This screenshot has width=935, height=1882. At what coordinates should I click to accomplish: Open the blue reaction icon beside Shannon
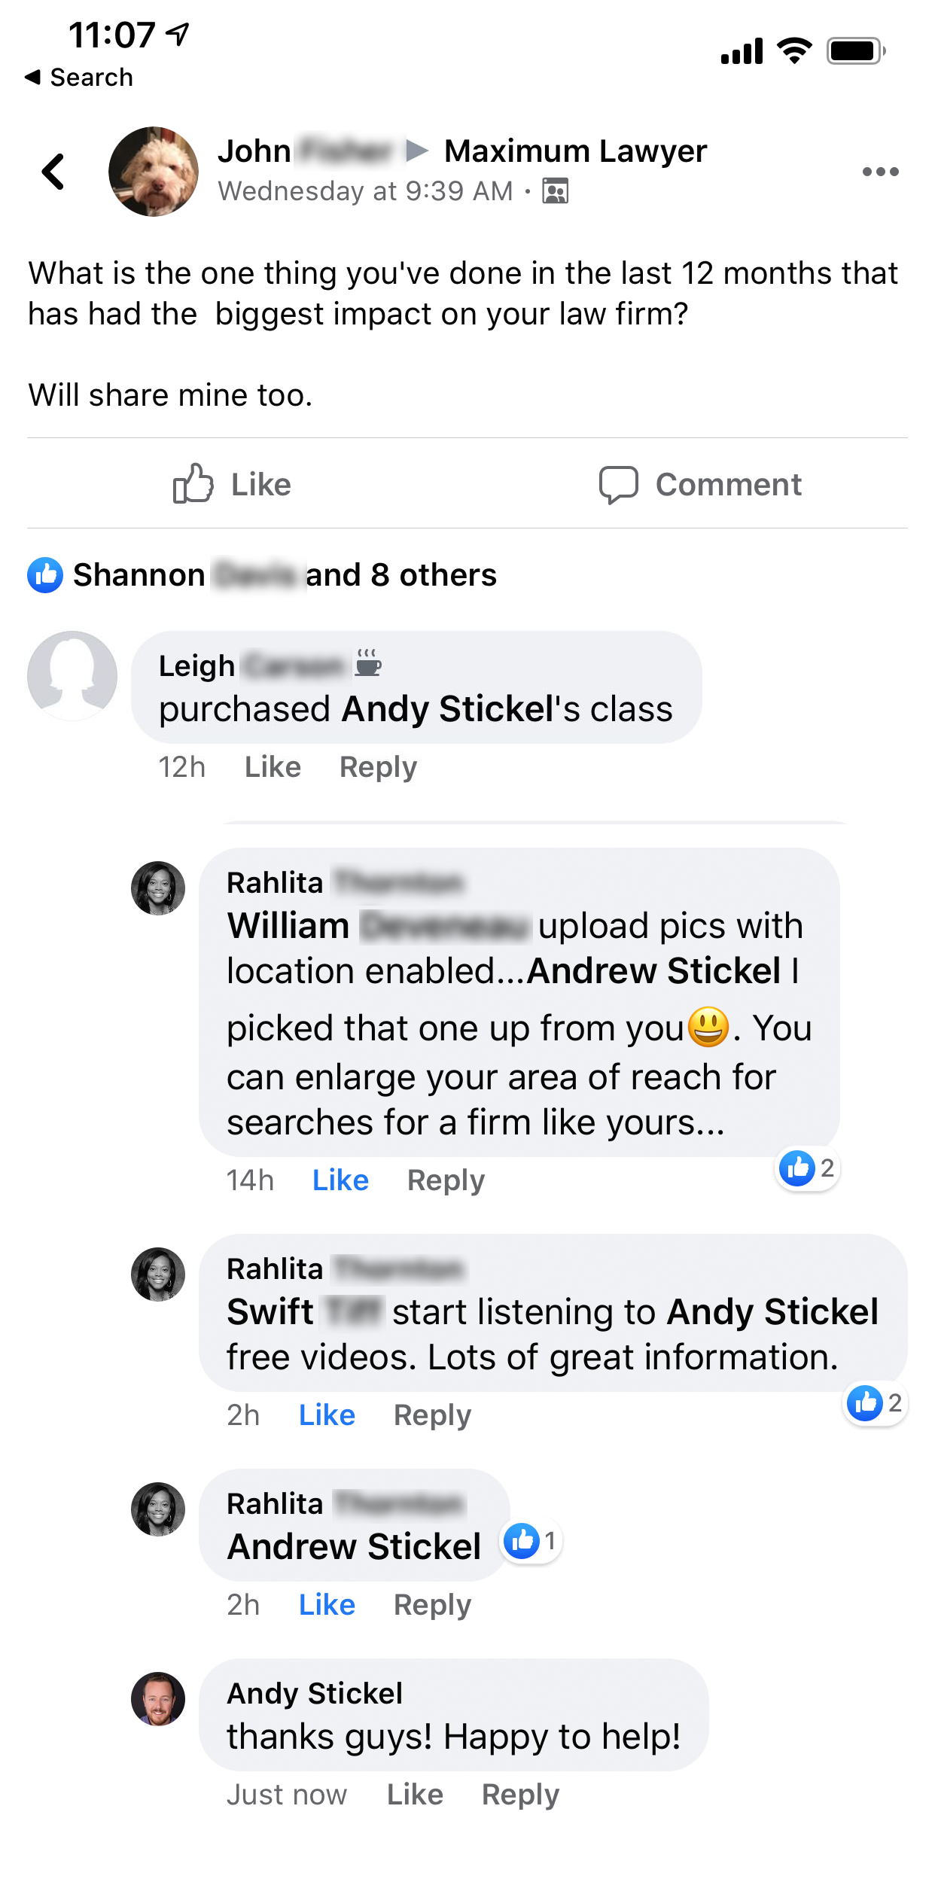[45, 575]
